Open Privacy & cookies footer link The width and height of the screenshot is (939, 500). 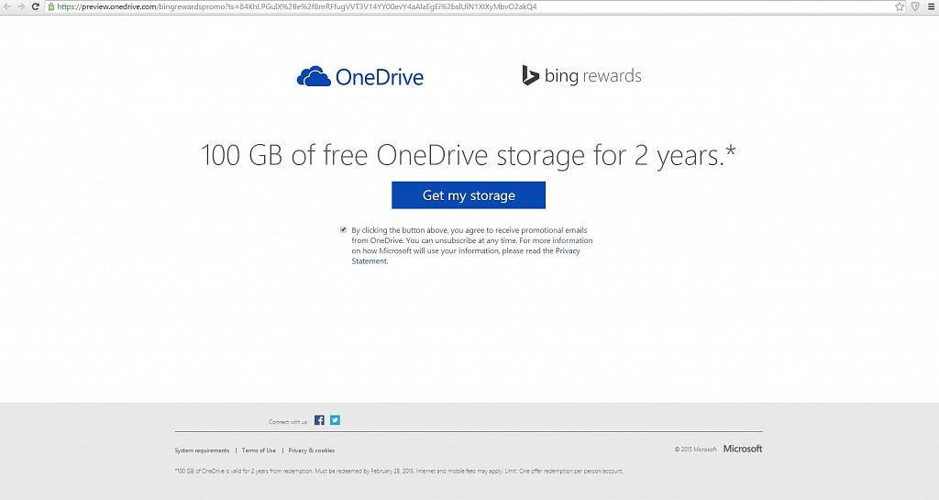coord(312,450)
